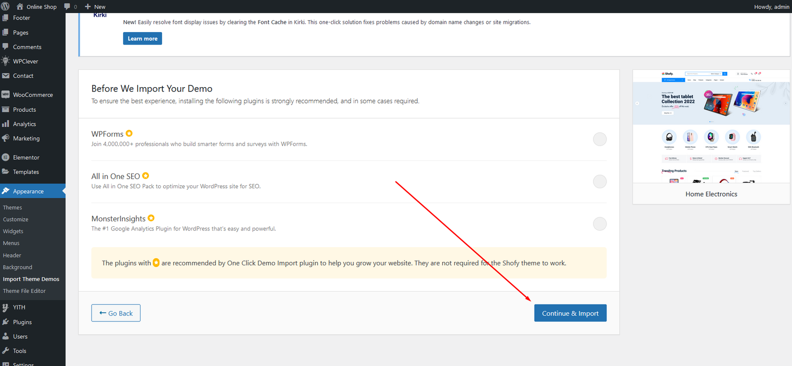Click the Go Back button

click(x=116, y=313)
